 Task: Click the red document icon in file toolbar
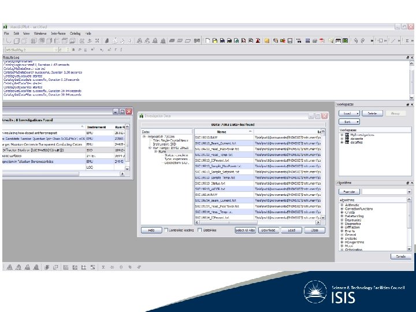coord(258,40)
